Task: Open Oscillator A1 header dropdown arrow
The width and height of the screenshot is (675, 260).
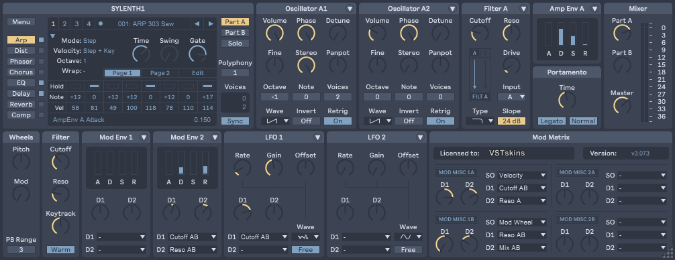Action: pyautogui.click(x=350, y=9)
